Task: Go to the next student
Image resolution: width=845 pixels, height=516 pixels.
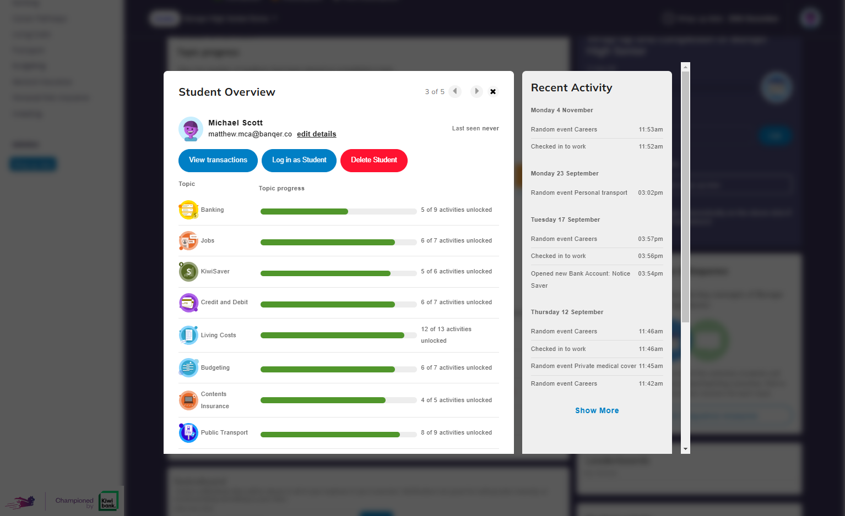Action: (x=476, y=91)
